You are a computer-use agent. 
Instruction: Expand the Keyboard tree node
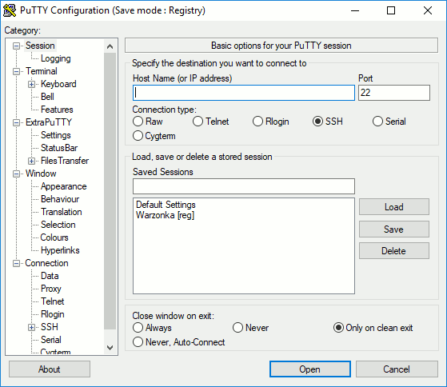click(31, 84)
